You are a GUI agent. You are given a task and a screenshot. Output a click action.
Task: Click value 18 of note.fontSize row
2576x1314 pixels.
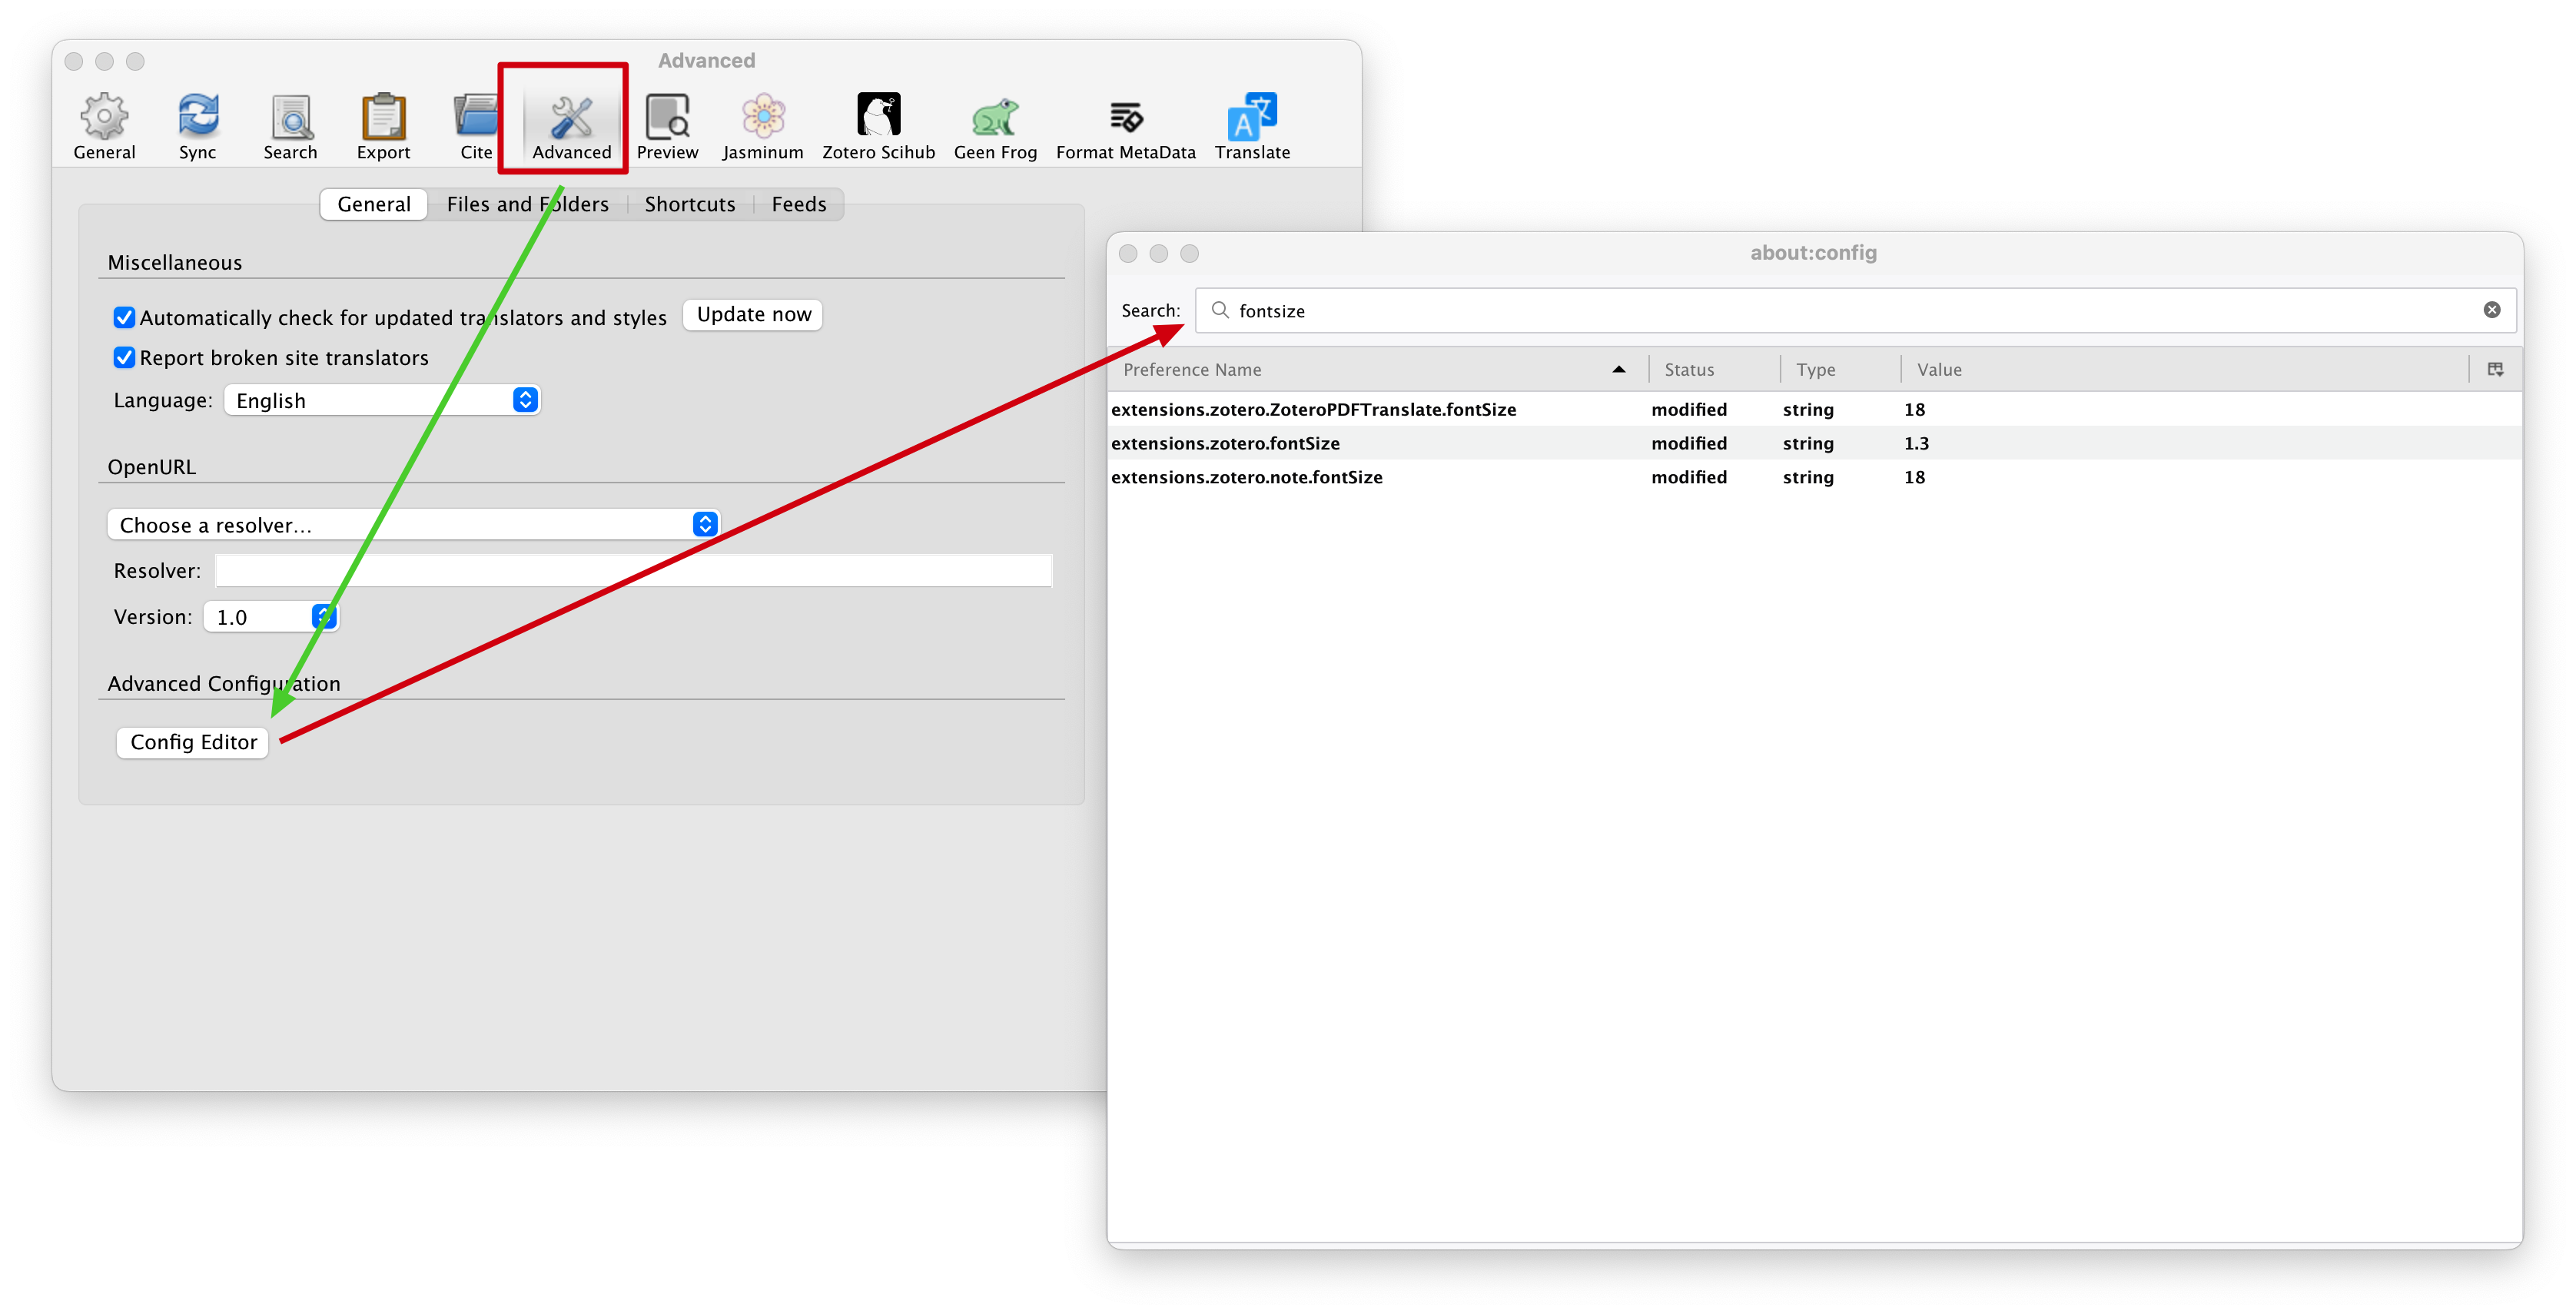(1914, 478)
